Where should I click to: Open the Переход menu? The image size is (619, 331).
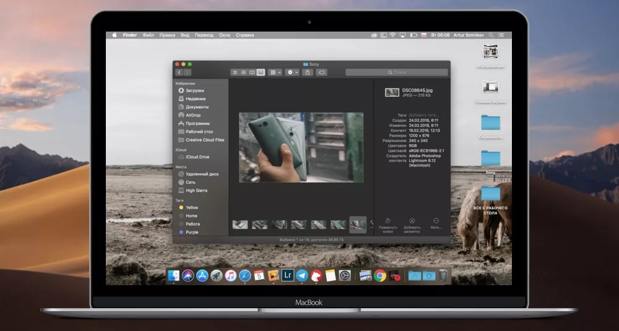coord(204,35)
